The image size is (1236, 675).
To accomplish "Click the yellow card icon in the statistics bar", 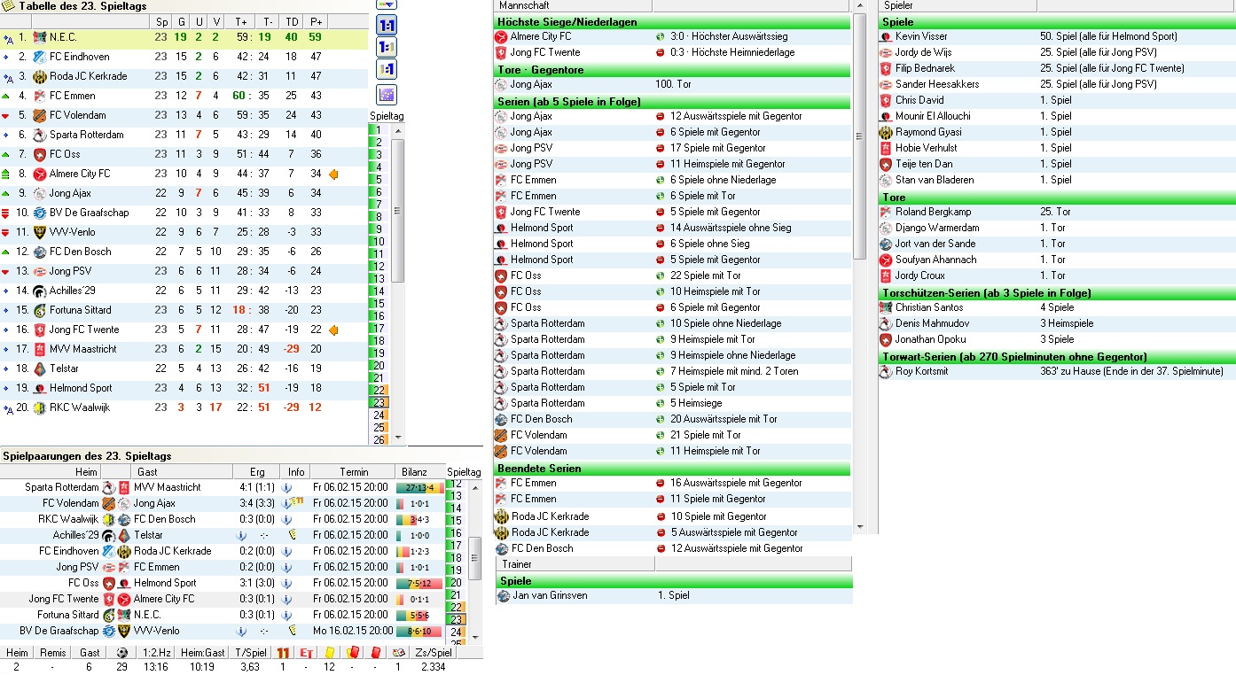I will point(329,653).
